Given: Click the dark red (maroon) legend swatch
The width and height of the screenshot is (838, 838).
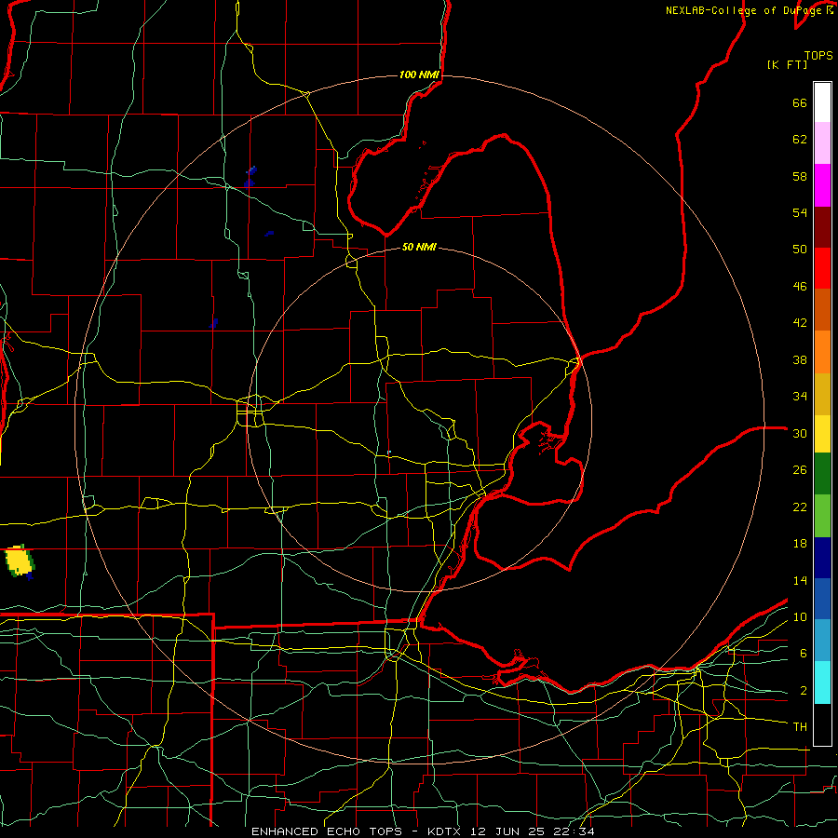Looking at the screenshot, I should [822, 226].
